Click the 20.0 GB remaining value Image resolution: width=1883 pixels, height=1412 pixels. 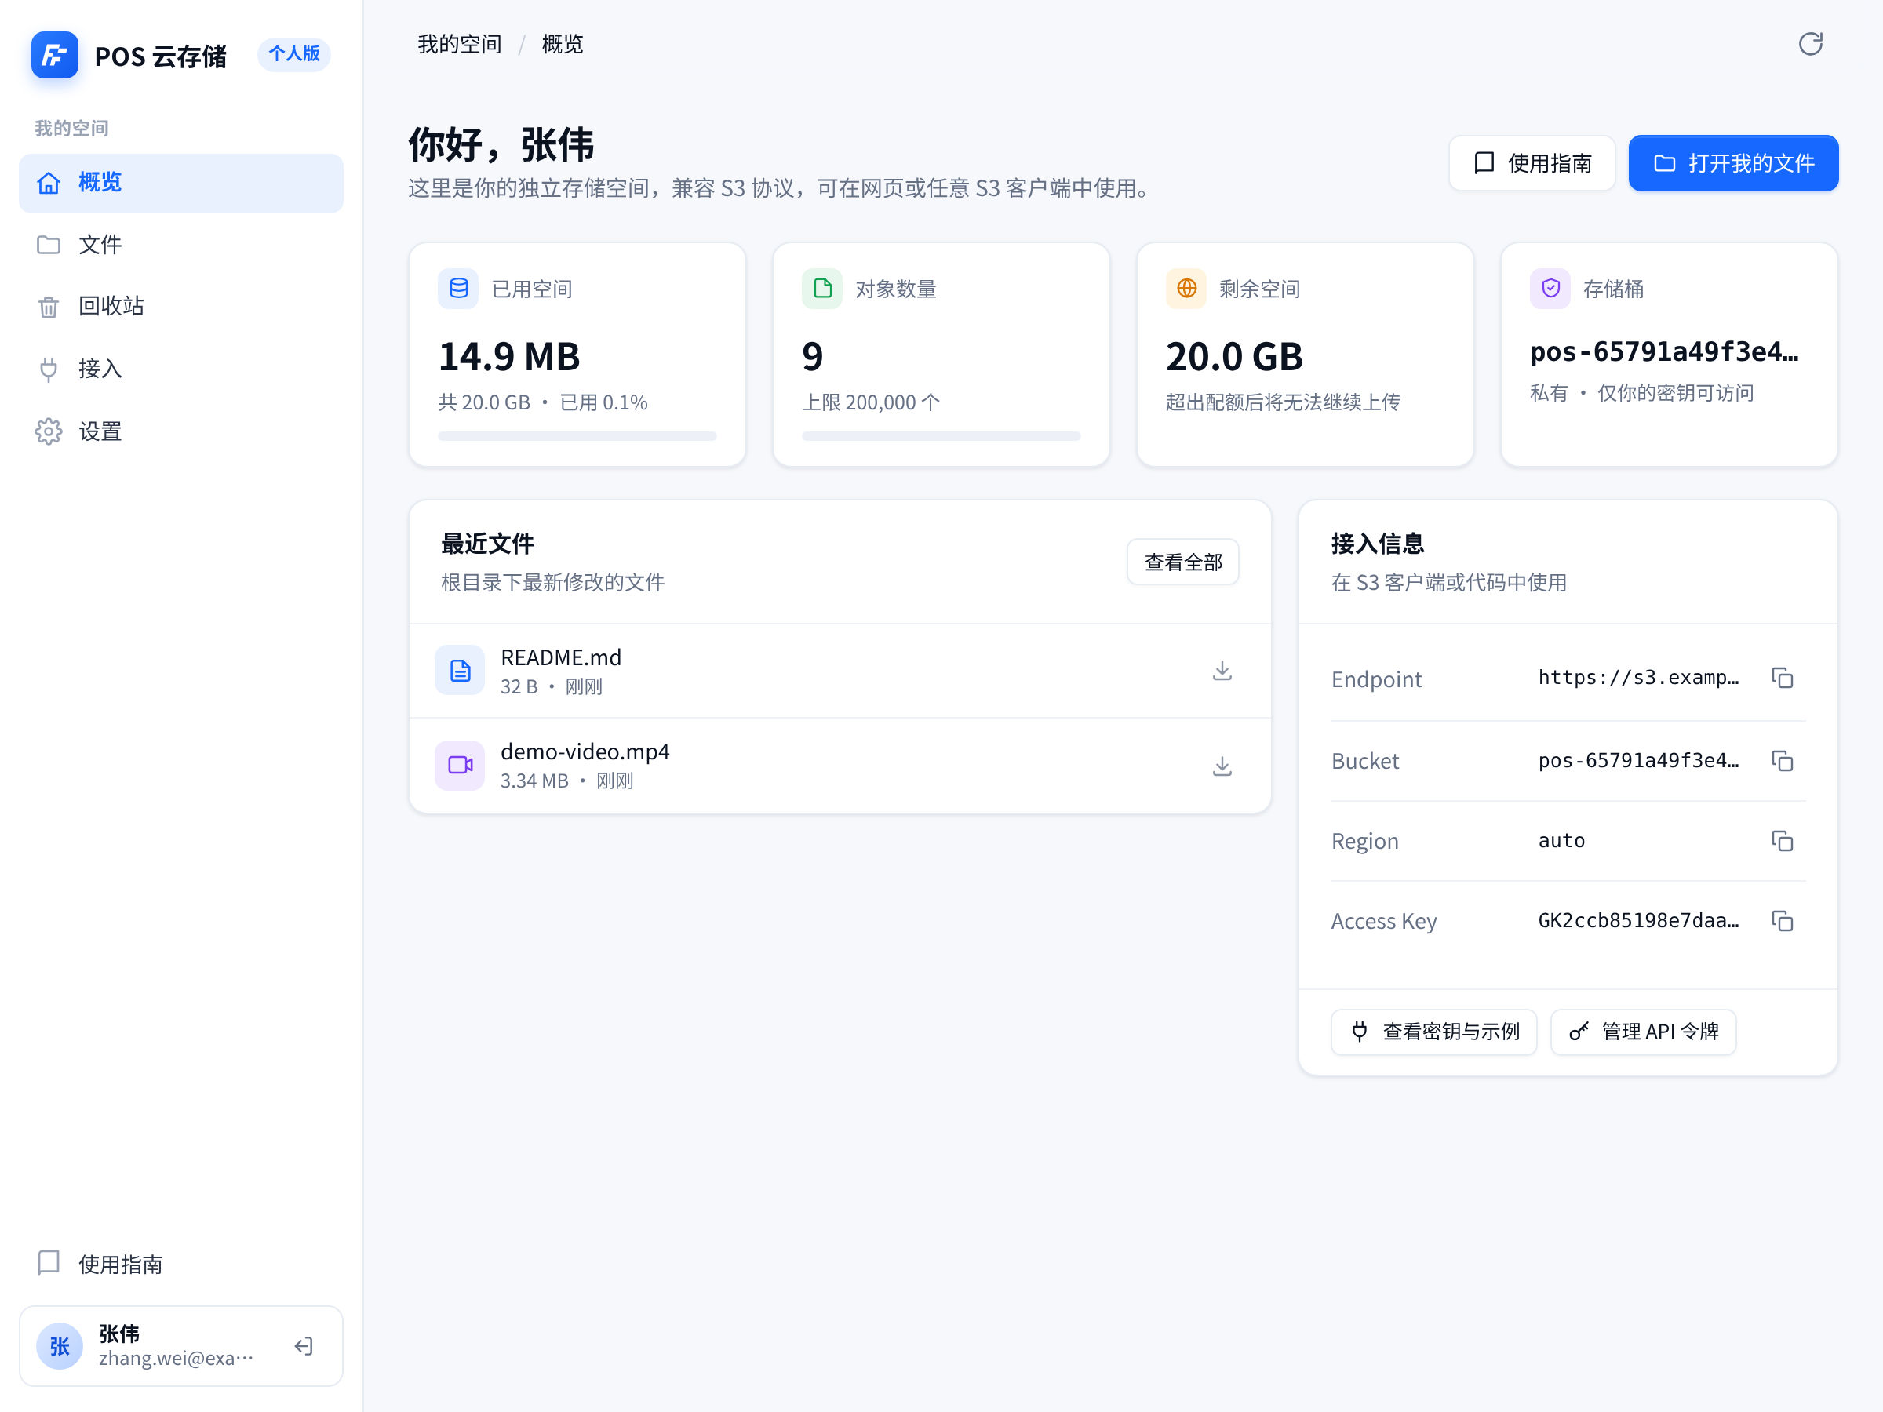[x=1234, y=357]
